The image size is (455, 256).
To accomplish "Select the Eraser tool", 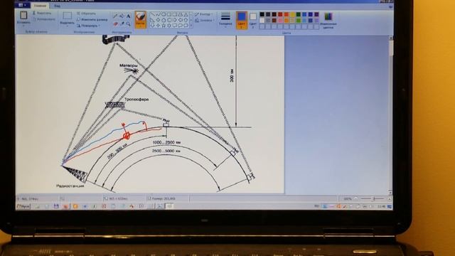I will 115,23.
